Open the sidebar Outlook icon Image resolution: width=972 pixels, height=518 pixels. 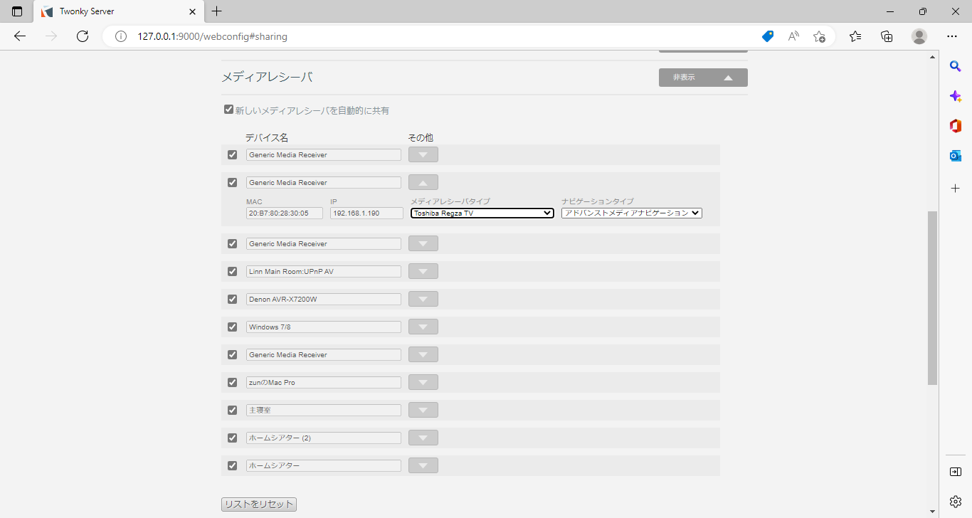[956, 156]
